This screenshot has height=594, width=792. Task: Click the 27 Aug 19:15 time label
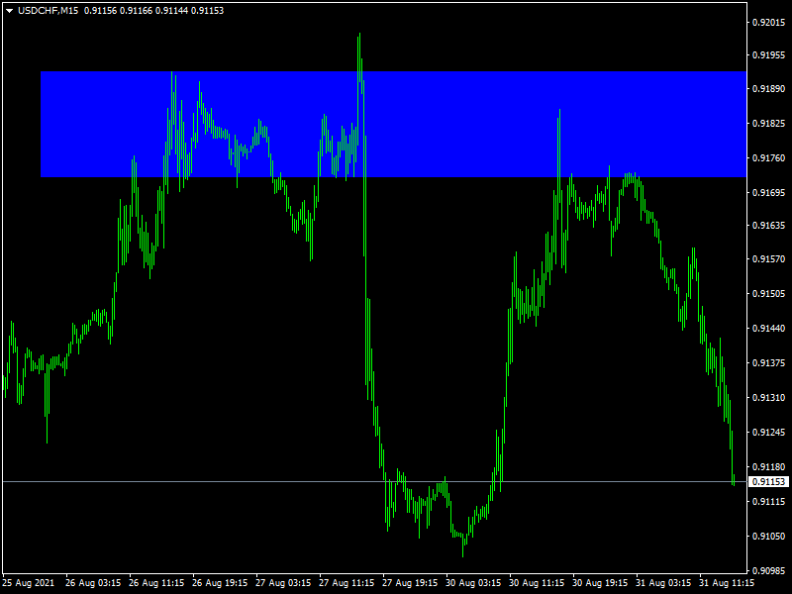[410, 583]
